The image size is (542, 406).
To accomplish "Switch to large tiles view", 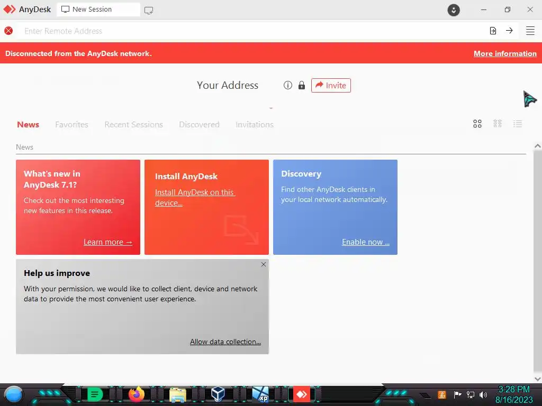I will point(477,124).
